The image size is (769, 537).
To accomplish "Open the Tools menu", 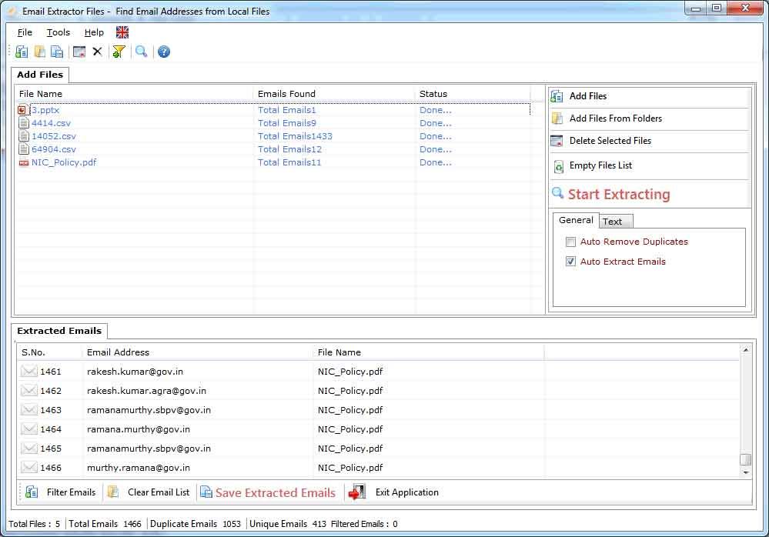I will (x=58, y=32).
